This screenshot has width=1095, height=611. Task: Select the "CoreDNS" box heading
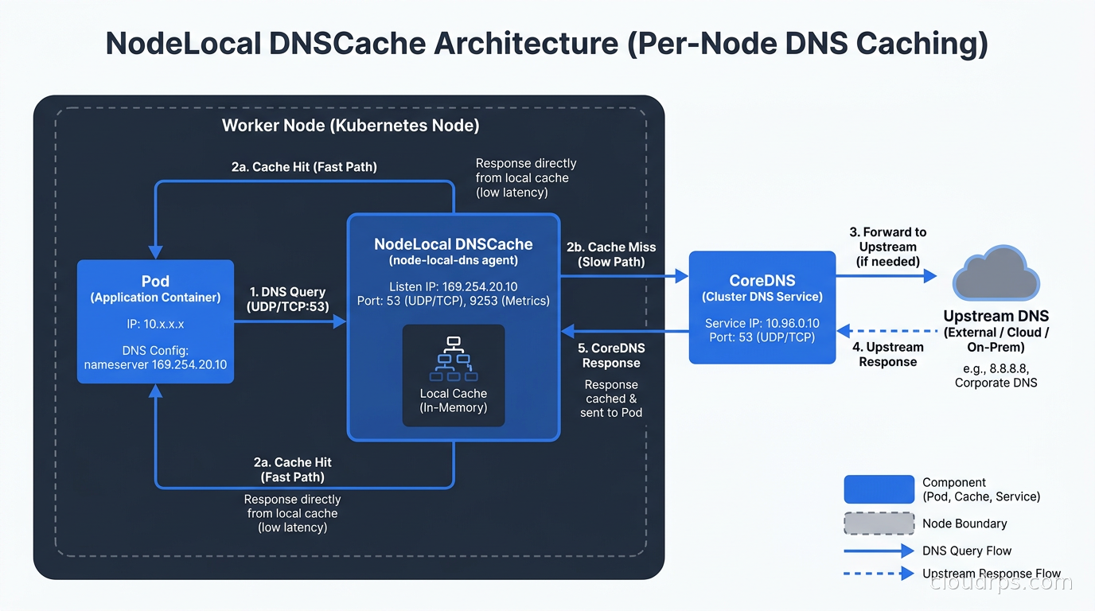762,281
